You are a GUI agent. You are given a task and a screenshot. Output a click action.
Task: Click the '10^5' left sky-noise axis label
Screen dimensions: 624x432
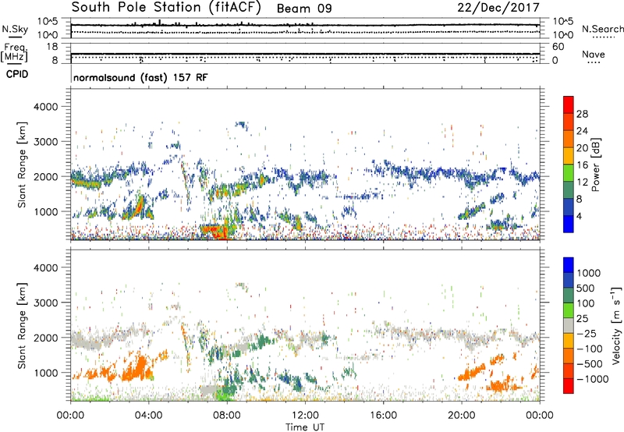coord(48,22)
